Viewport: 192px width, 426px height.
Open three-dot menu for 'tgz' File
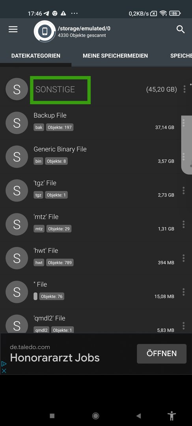tap(184, 191)
